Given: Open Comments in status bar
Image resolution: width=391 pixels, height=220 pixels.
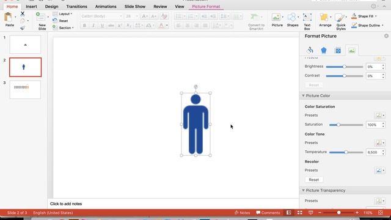Looking at the screenshot, I should tap(268, 213).
